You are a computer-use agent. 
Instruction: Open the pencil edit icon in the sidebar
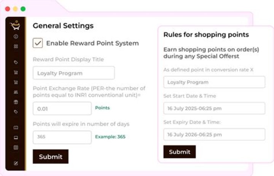(16, 163)
